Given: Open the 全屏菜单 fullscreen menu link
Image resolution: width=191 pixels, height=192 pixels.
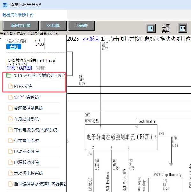Looking at the screenshot, I should pyautogui.click(x=166, y=28).
